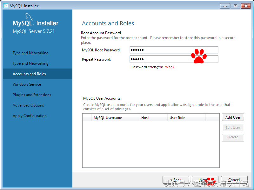Image resolution: width=254 pixels, height=190 pixels.
Task: Click the Cancel button
Action: 234,180
